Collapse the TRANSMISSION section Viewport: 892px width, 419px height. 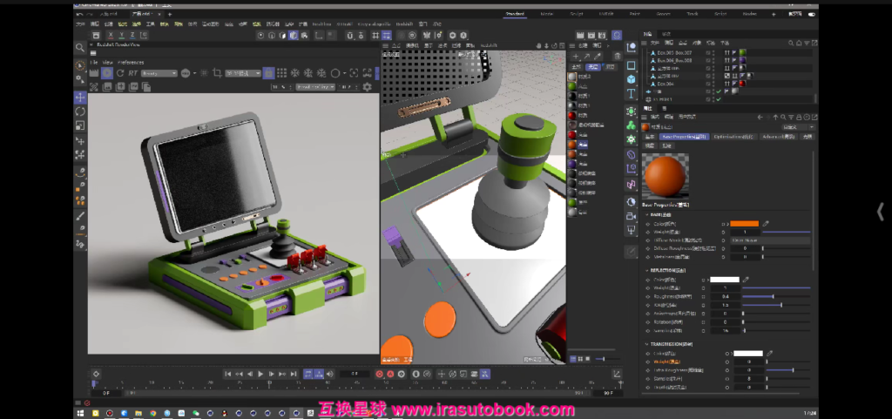647,345
